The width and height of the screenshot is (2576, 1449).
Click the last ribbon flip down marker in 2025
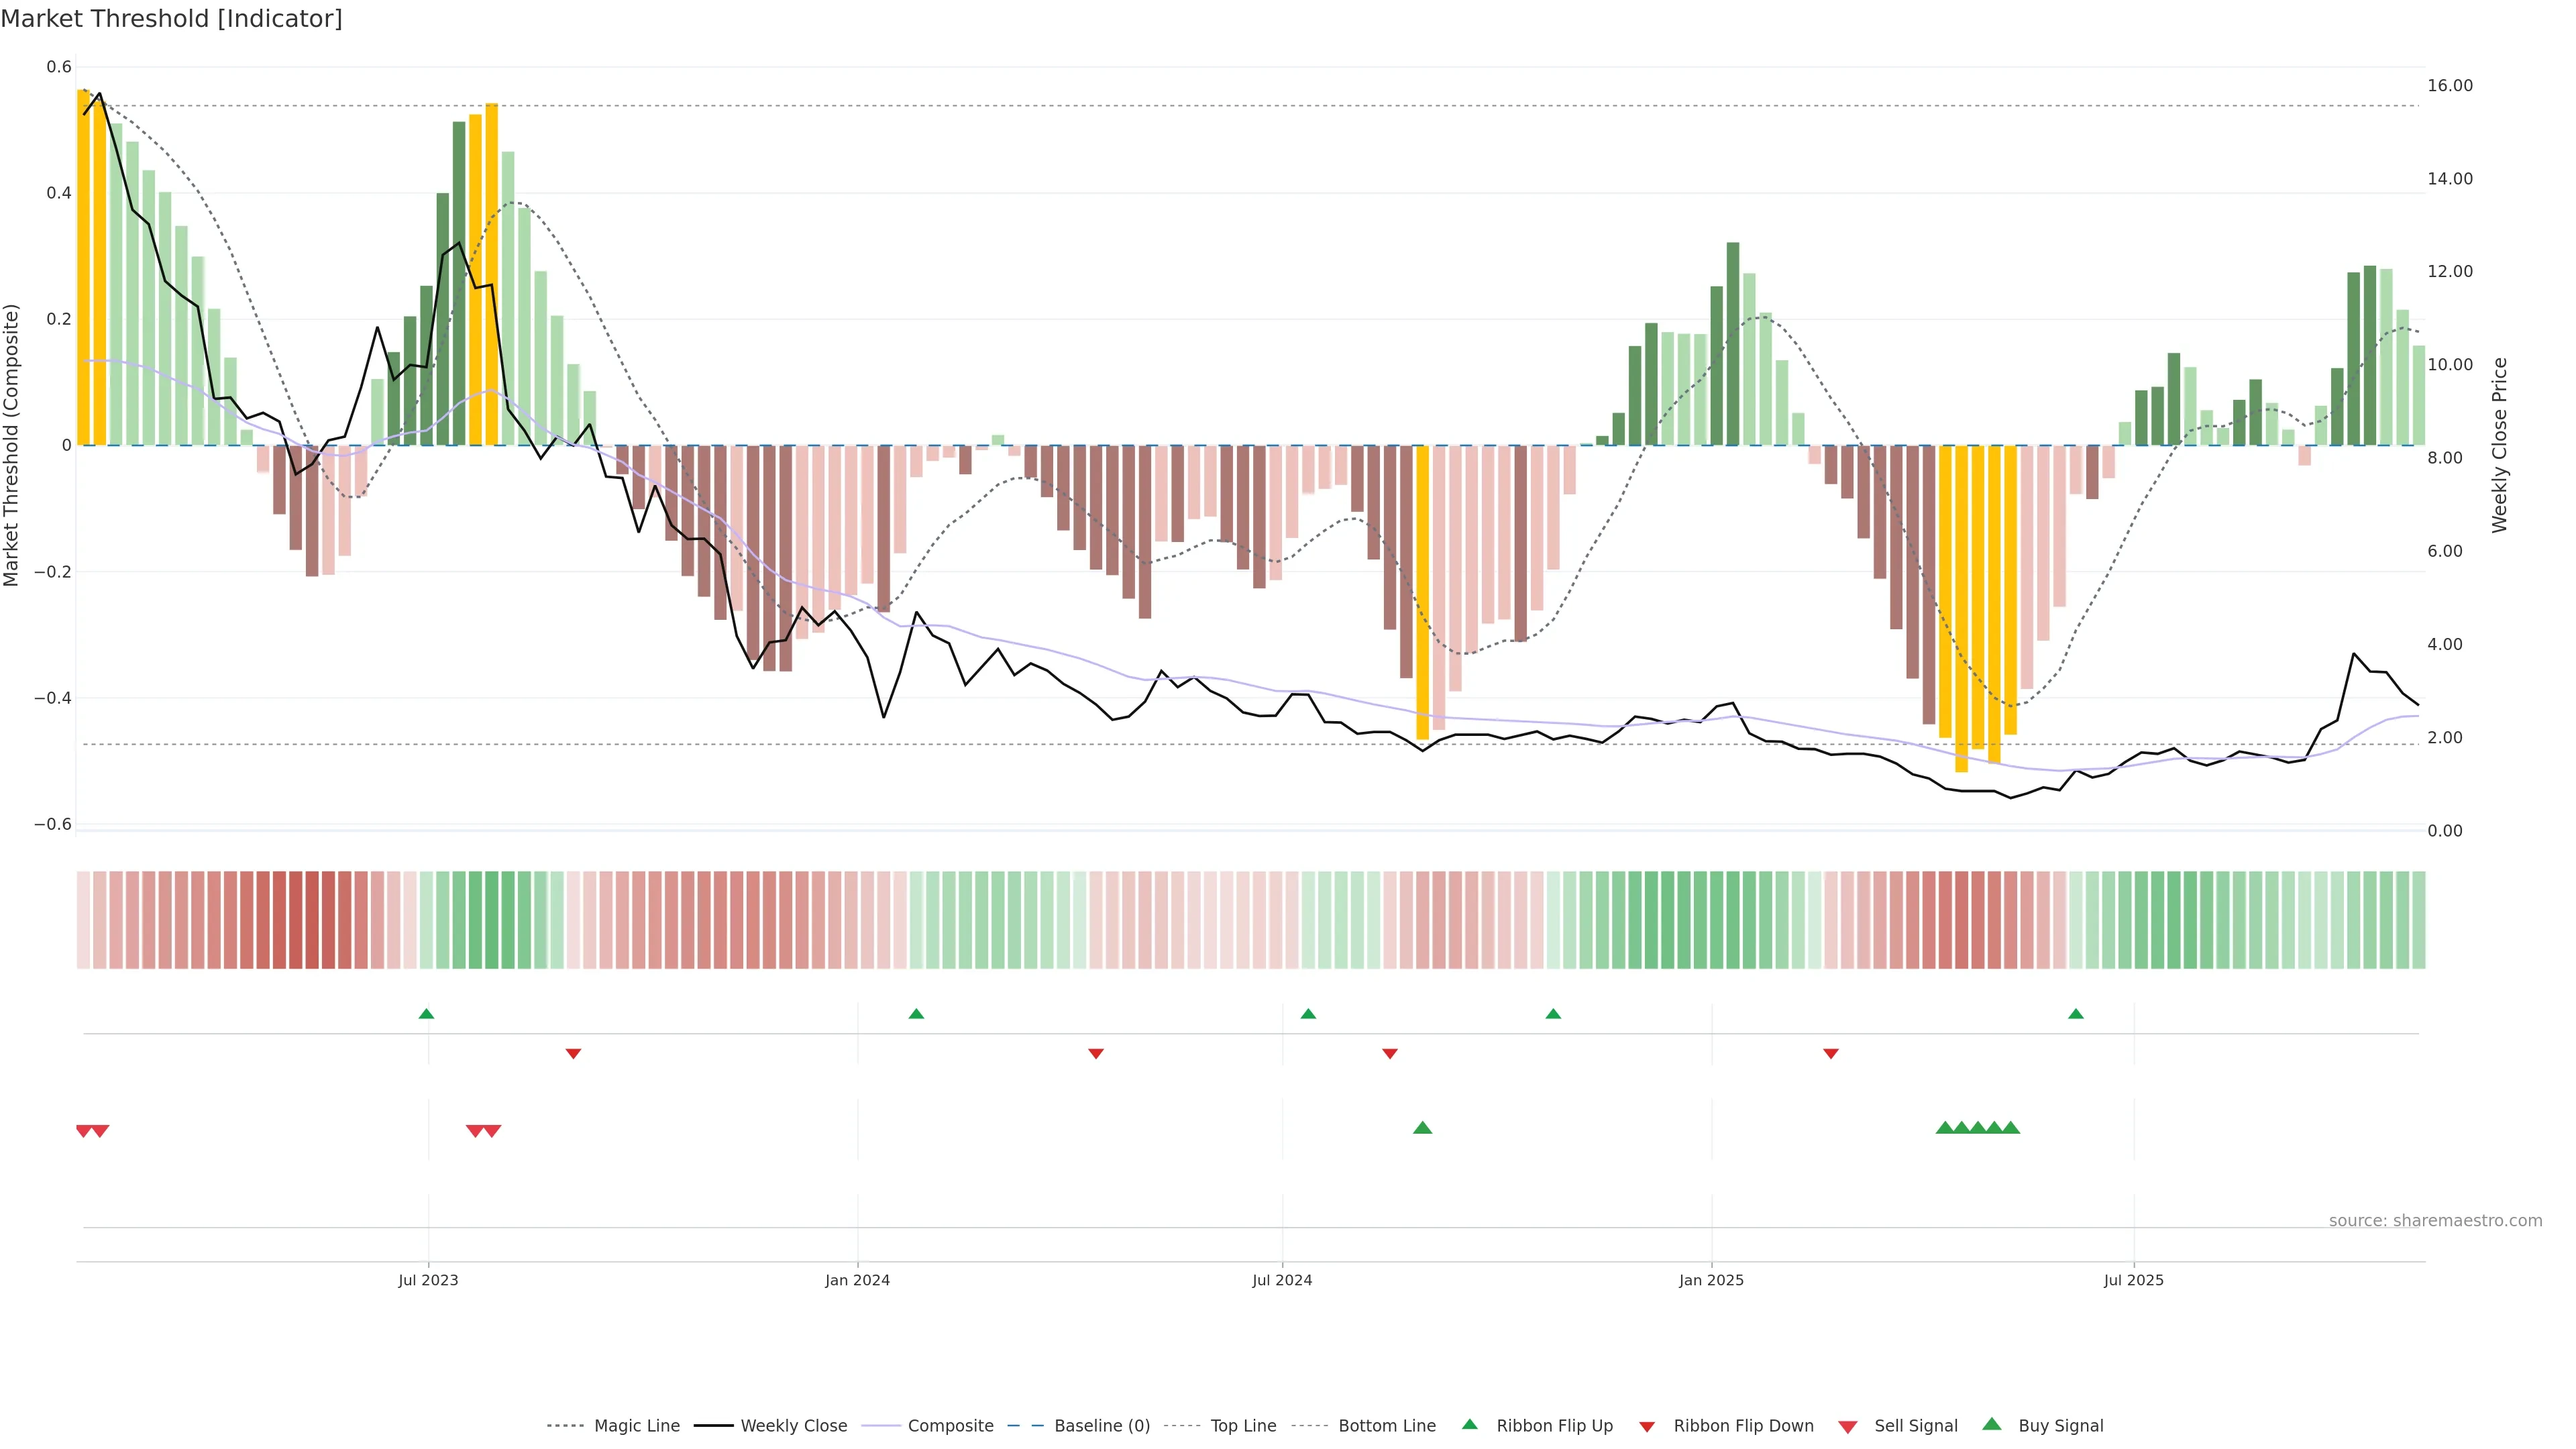point(1831,1053)
